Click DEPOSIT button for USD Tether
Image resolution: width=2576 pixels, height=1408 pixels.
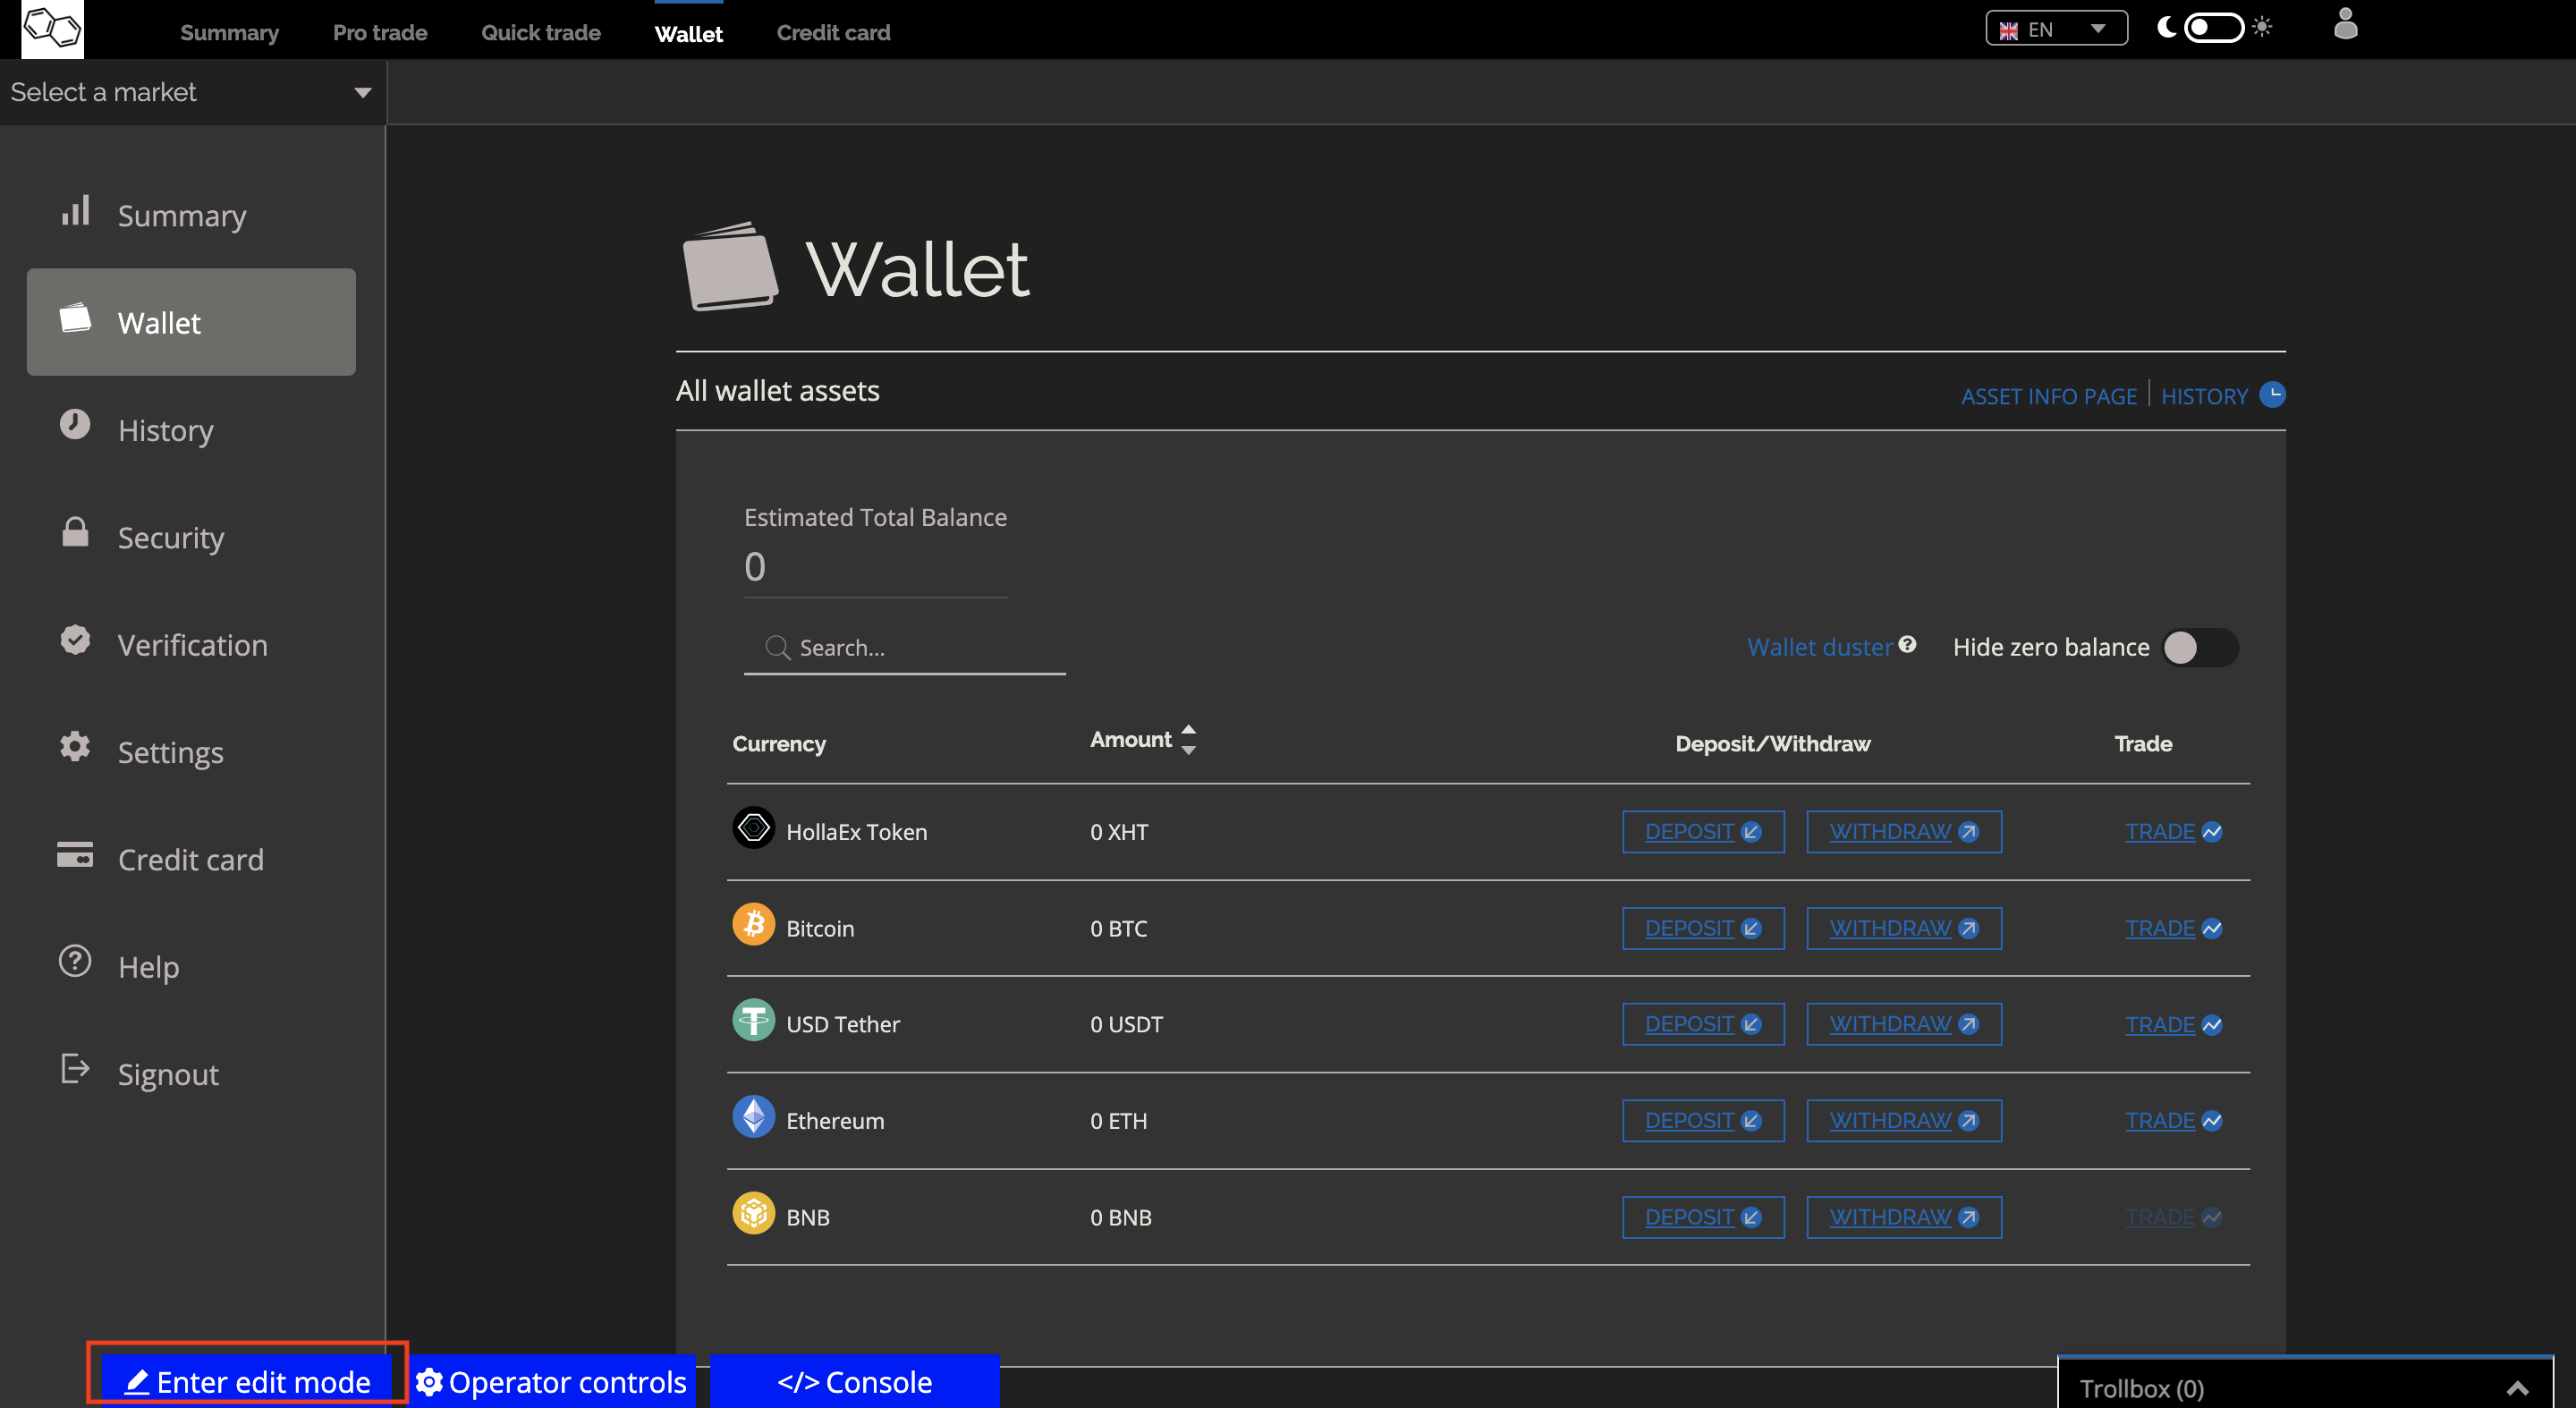(1702, 1025)
